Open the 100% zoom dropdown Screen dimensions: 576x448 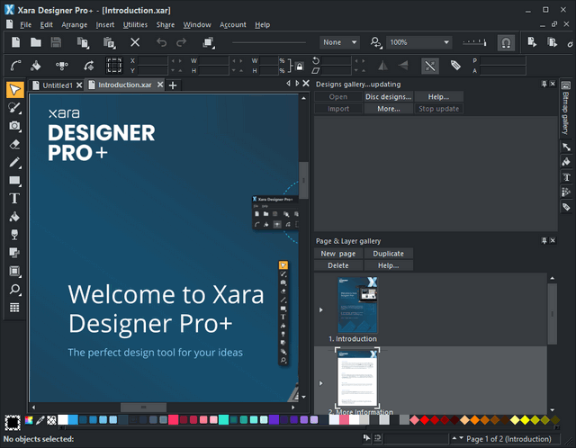click(x=418, y=42)
